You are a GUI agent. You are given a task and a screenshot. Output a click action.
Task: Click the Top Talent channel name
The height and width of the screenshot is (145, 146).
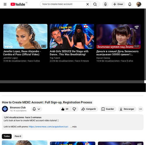point(55,58)
